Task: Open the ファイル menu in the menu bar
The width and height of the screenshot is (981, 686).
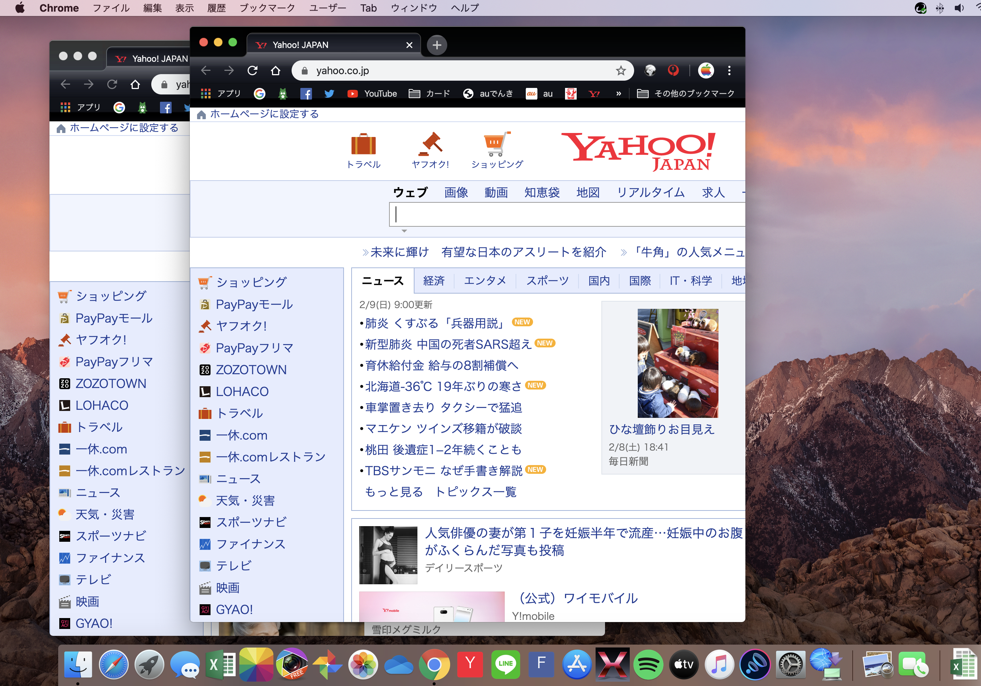Action: [111, 8]
